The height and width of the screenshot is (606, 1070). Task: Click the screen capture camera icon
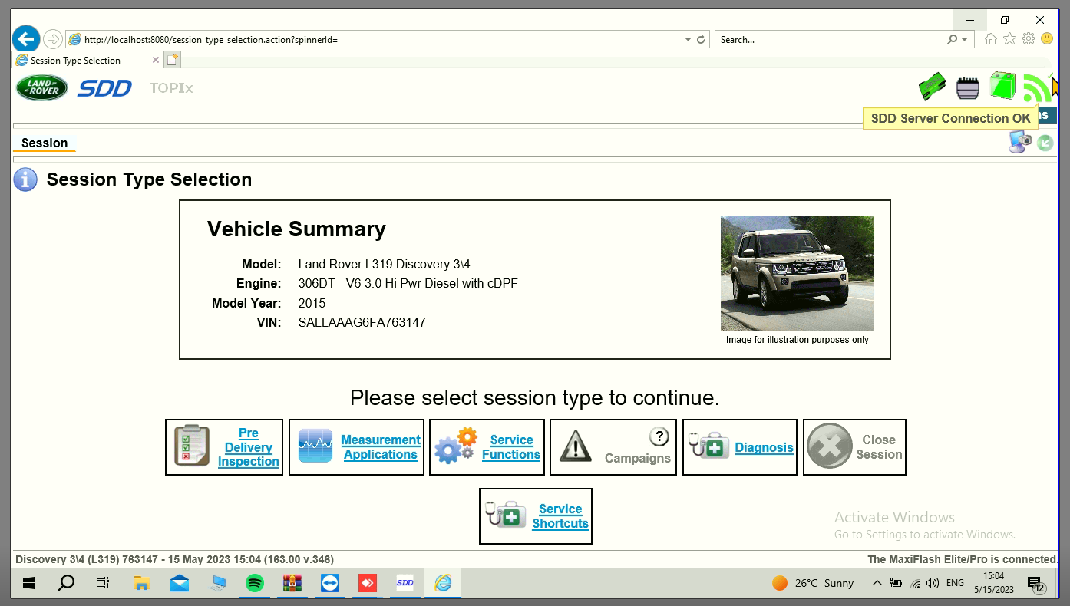pyautogui.click(x=1020, y=142)
